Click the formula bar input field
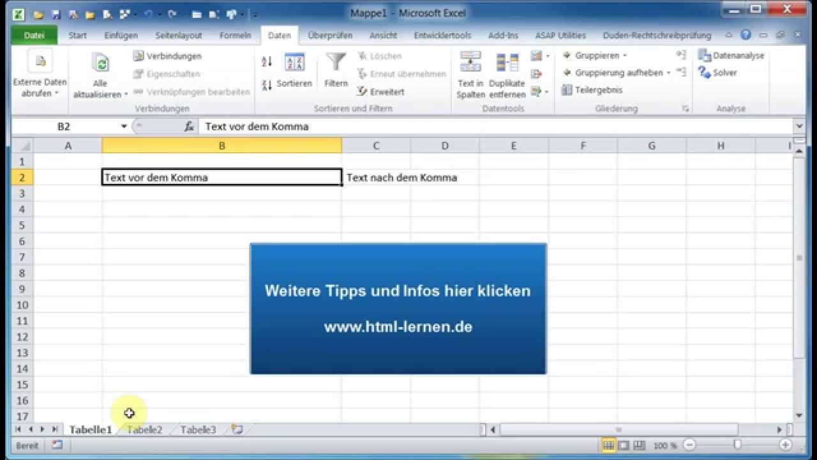The image size is (817, 460). coord(496,126)
